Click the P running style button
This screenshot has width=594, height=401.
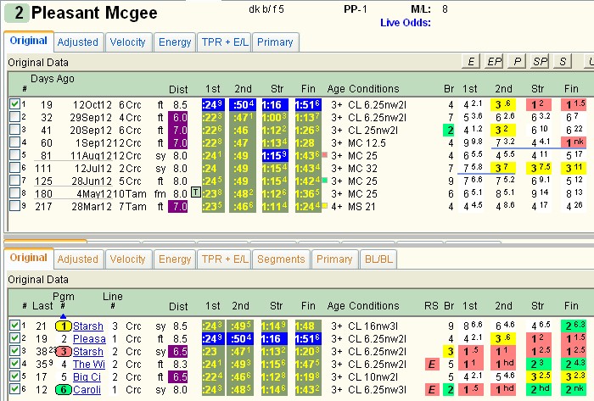tap(517, 61)
